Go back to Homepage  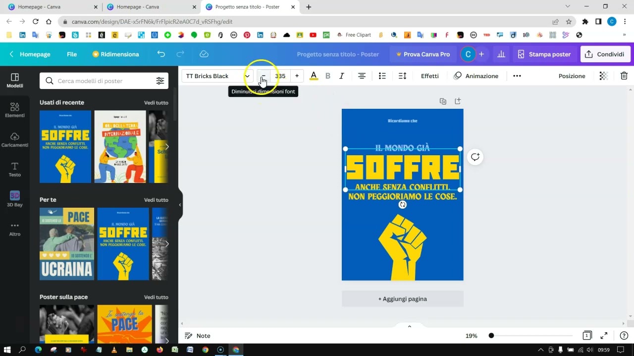(x=30, y=54)
